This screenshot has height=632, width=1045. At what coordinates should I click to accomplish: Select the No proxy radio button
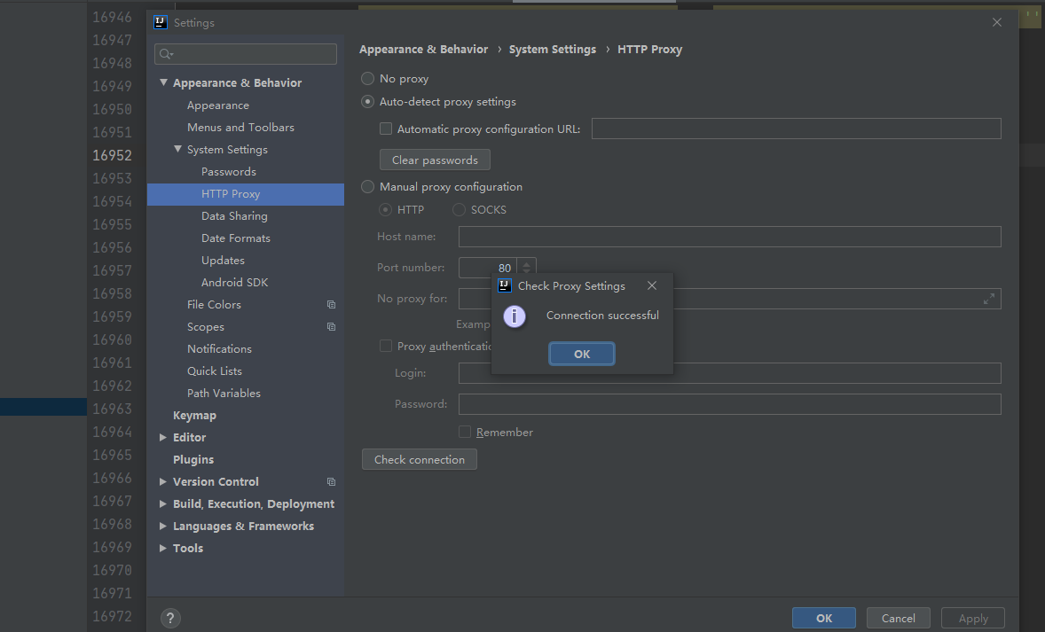pos(367,79)
